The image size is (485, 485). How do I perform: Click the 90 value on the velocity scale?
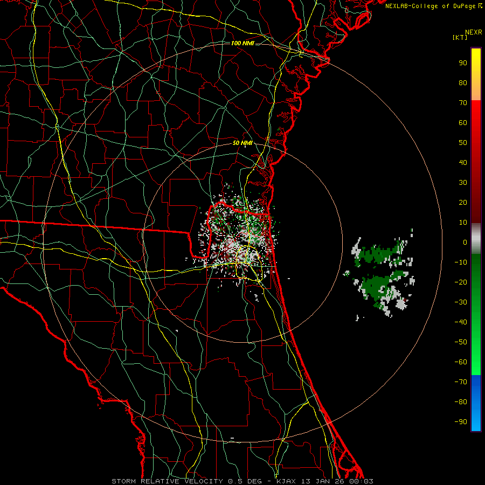tap(463, 63)
